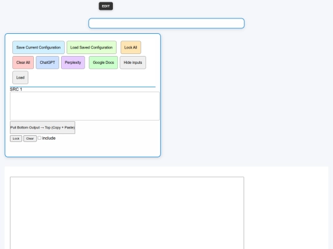Click Load Saved Configuration button

click(91, 47)
